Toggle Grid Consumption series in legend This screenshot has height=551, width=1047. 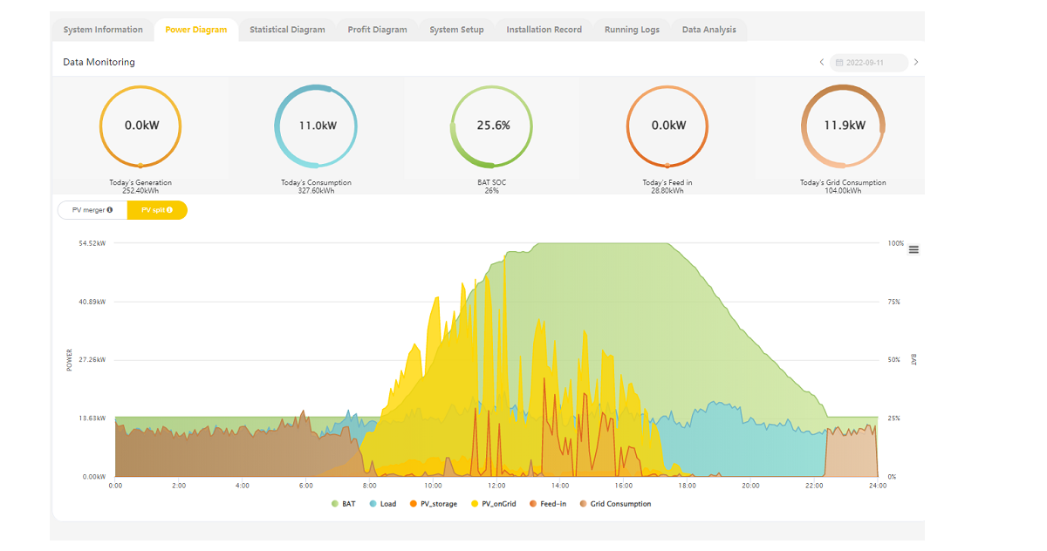tap(615, 504)
